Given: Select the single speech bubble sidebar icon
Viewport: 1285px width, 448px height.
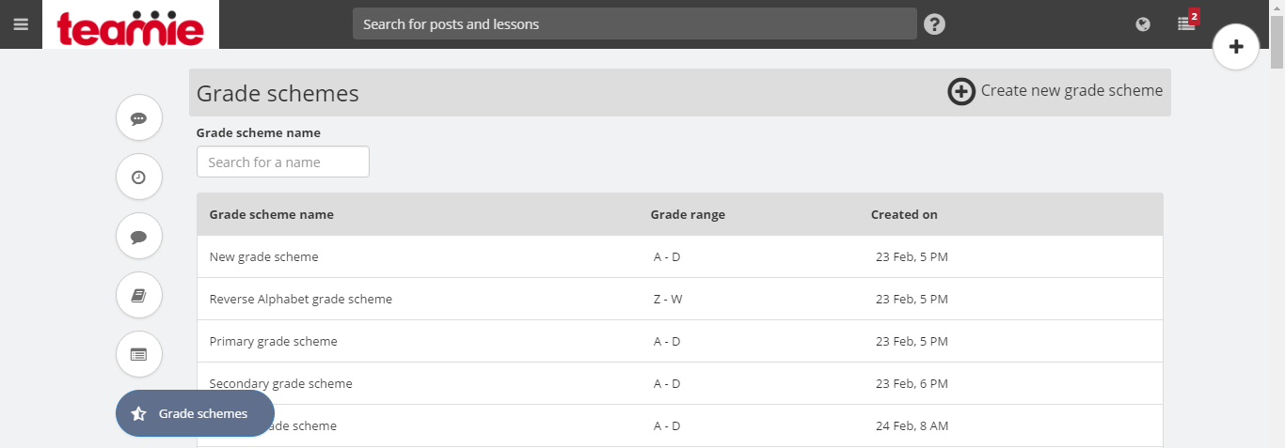Looking at the screenshot, I should coord(139,236).
